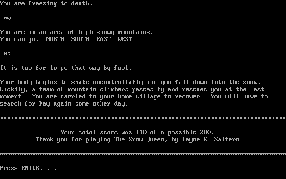Click the '*w' command entry
The height and width of the screenshot is (179, 286).
click(7, 18)
